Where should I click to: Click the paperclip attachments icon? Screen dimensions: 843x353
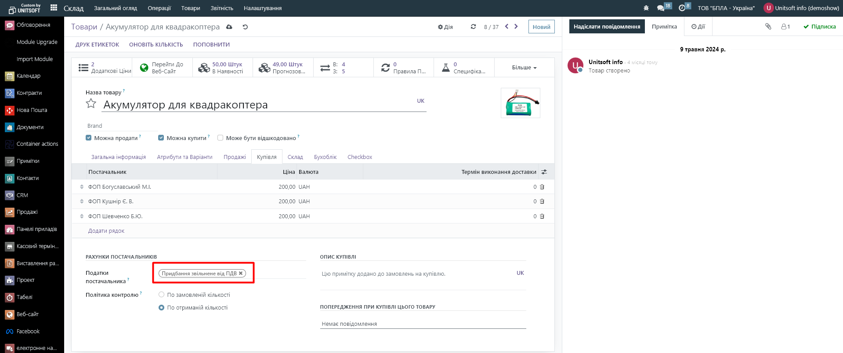click(768, 27)
